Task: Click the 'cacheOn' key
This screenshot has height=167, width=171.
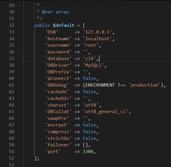Action: point(57,92)
